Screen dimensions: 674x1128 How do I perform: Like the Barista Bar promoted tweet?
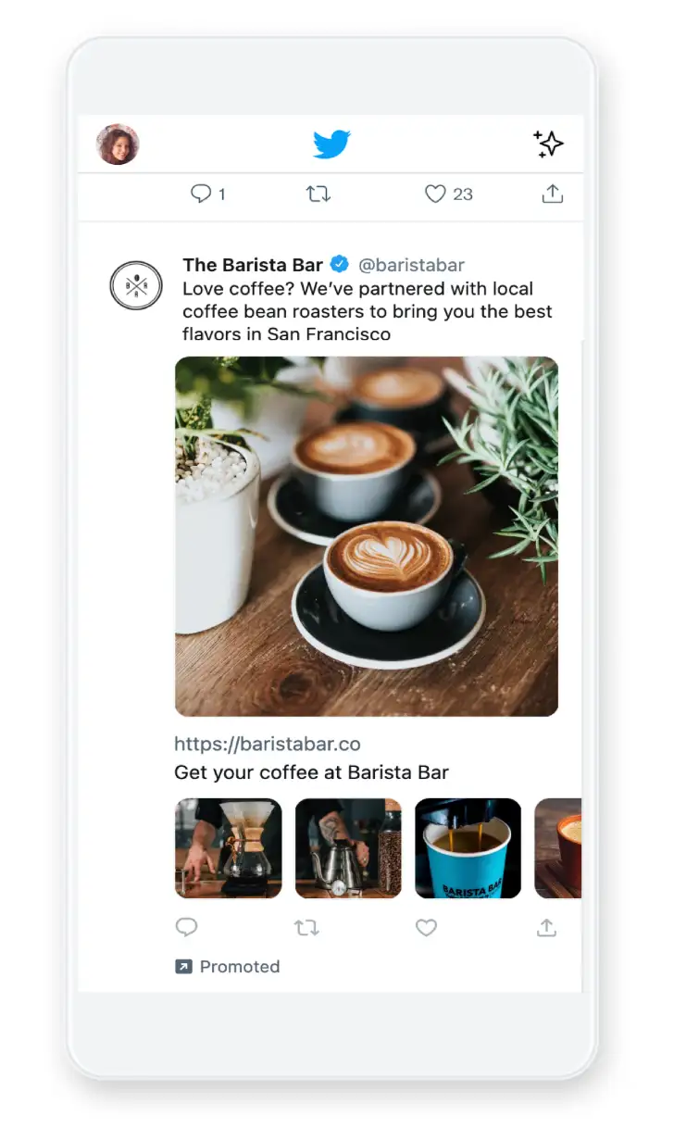(x=426, y=927)
